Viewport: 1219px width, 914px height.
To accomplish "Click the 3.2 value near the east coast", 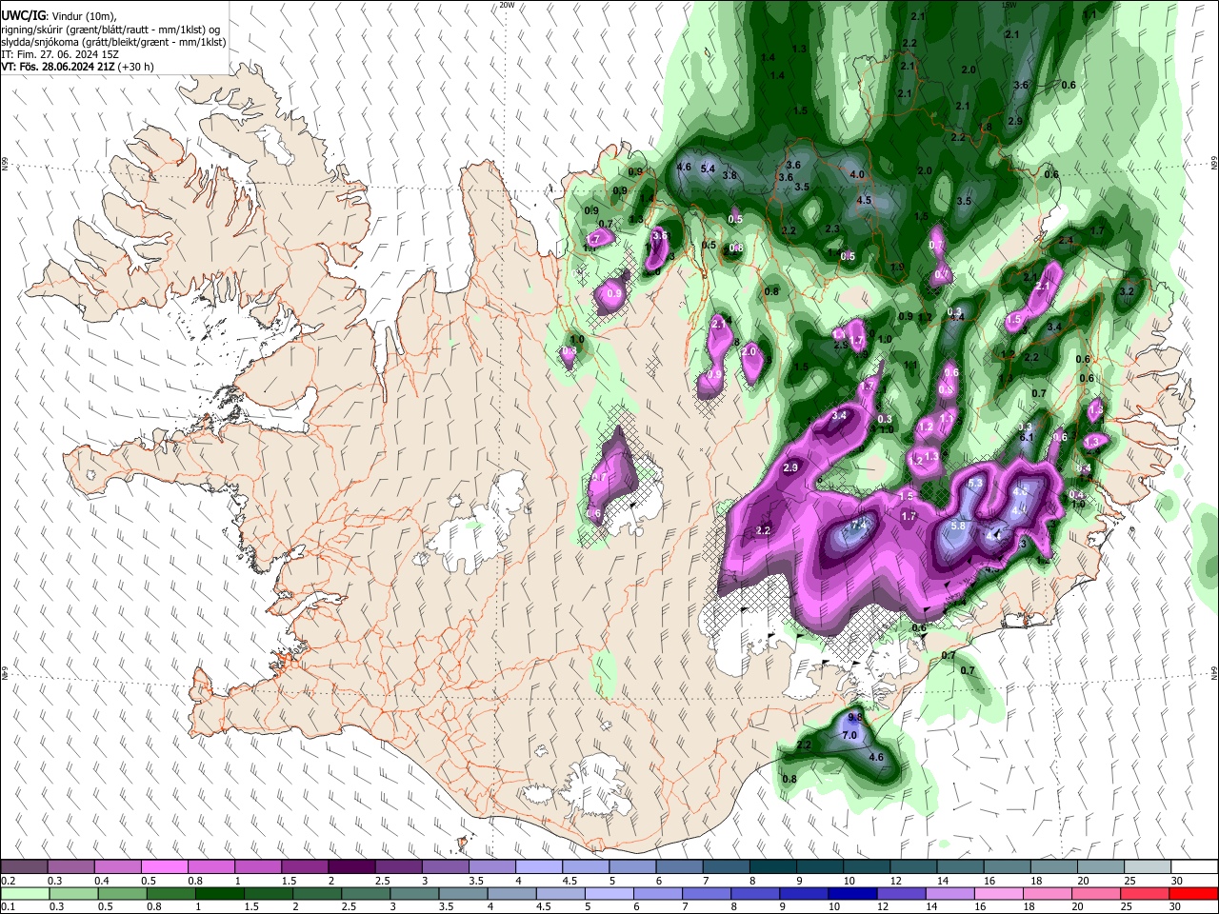I will coord(1127,291).
